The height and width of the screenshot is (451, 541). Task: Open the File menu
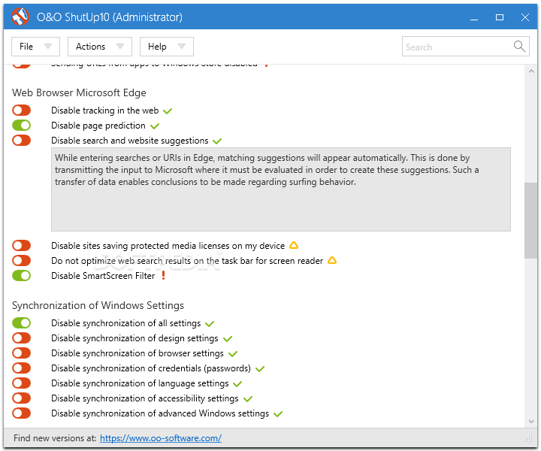tap(35, 47)
